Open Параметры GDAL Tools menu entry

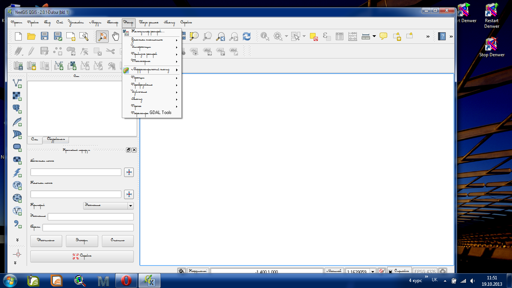[x=151, y=112]
